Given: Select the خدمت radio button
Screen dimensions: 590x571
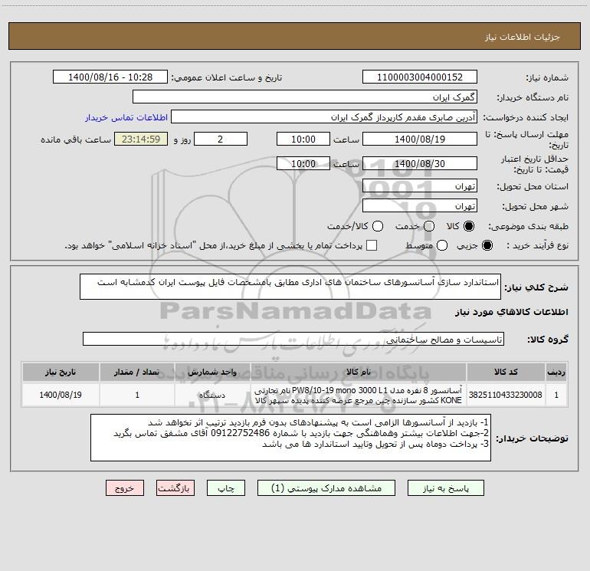Looking at the screenshot, I should pos(429,226).
